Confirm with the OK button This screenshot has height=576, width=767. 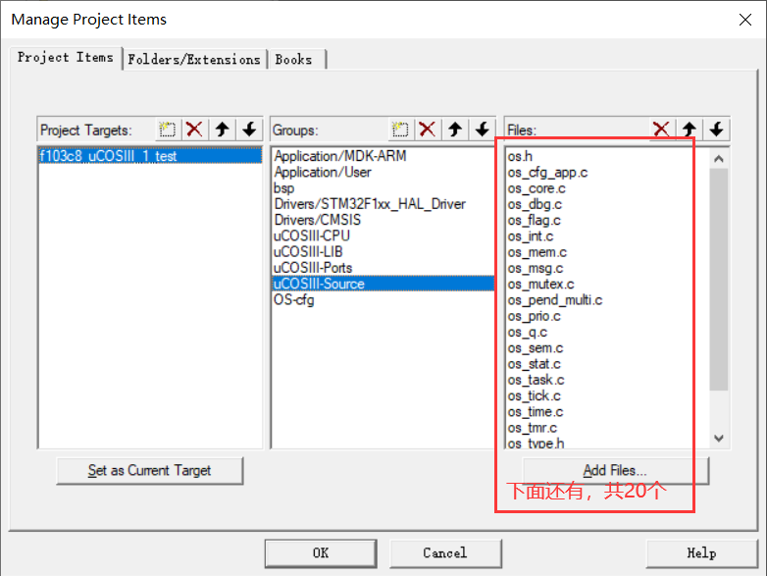point(321,553)
